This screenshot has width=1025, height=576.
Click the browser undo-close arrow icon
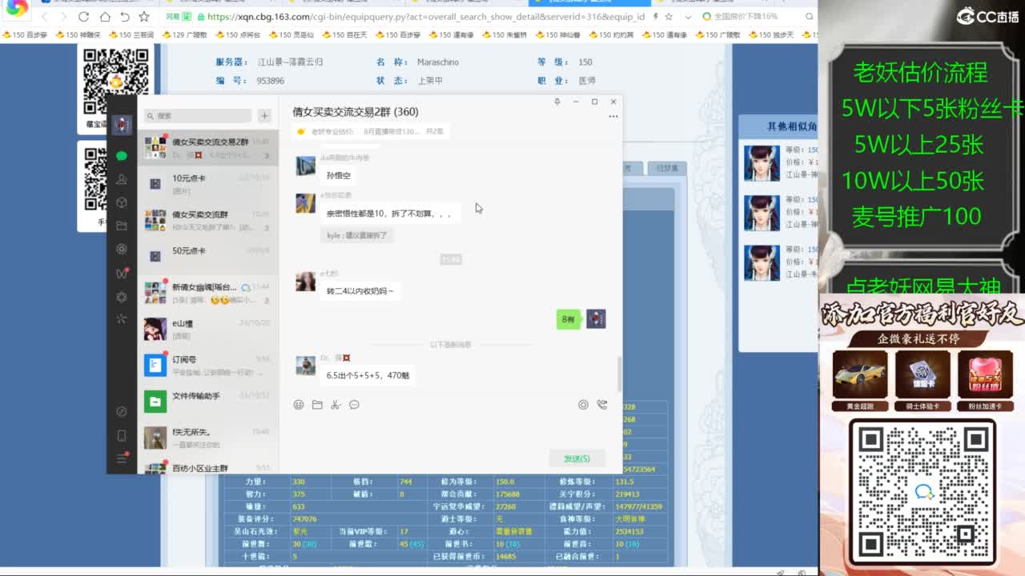point(125,16)
